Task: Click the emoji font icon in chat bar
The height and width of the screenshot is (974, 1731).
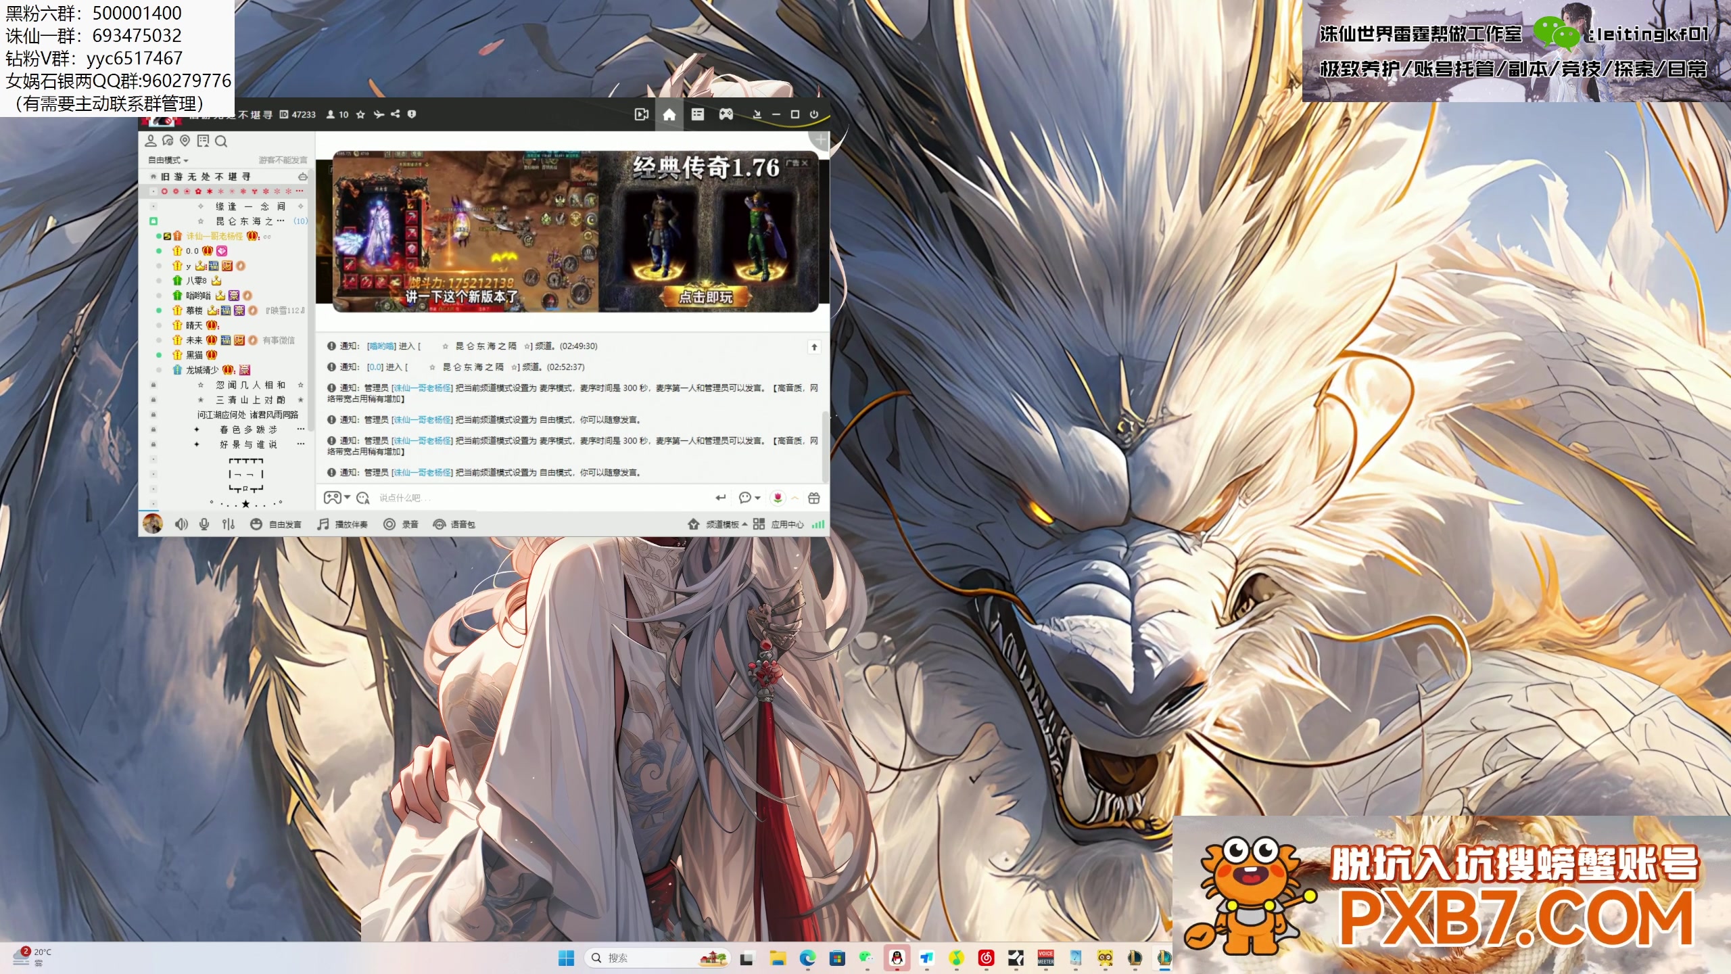Action: [363, 498]
